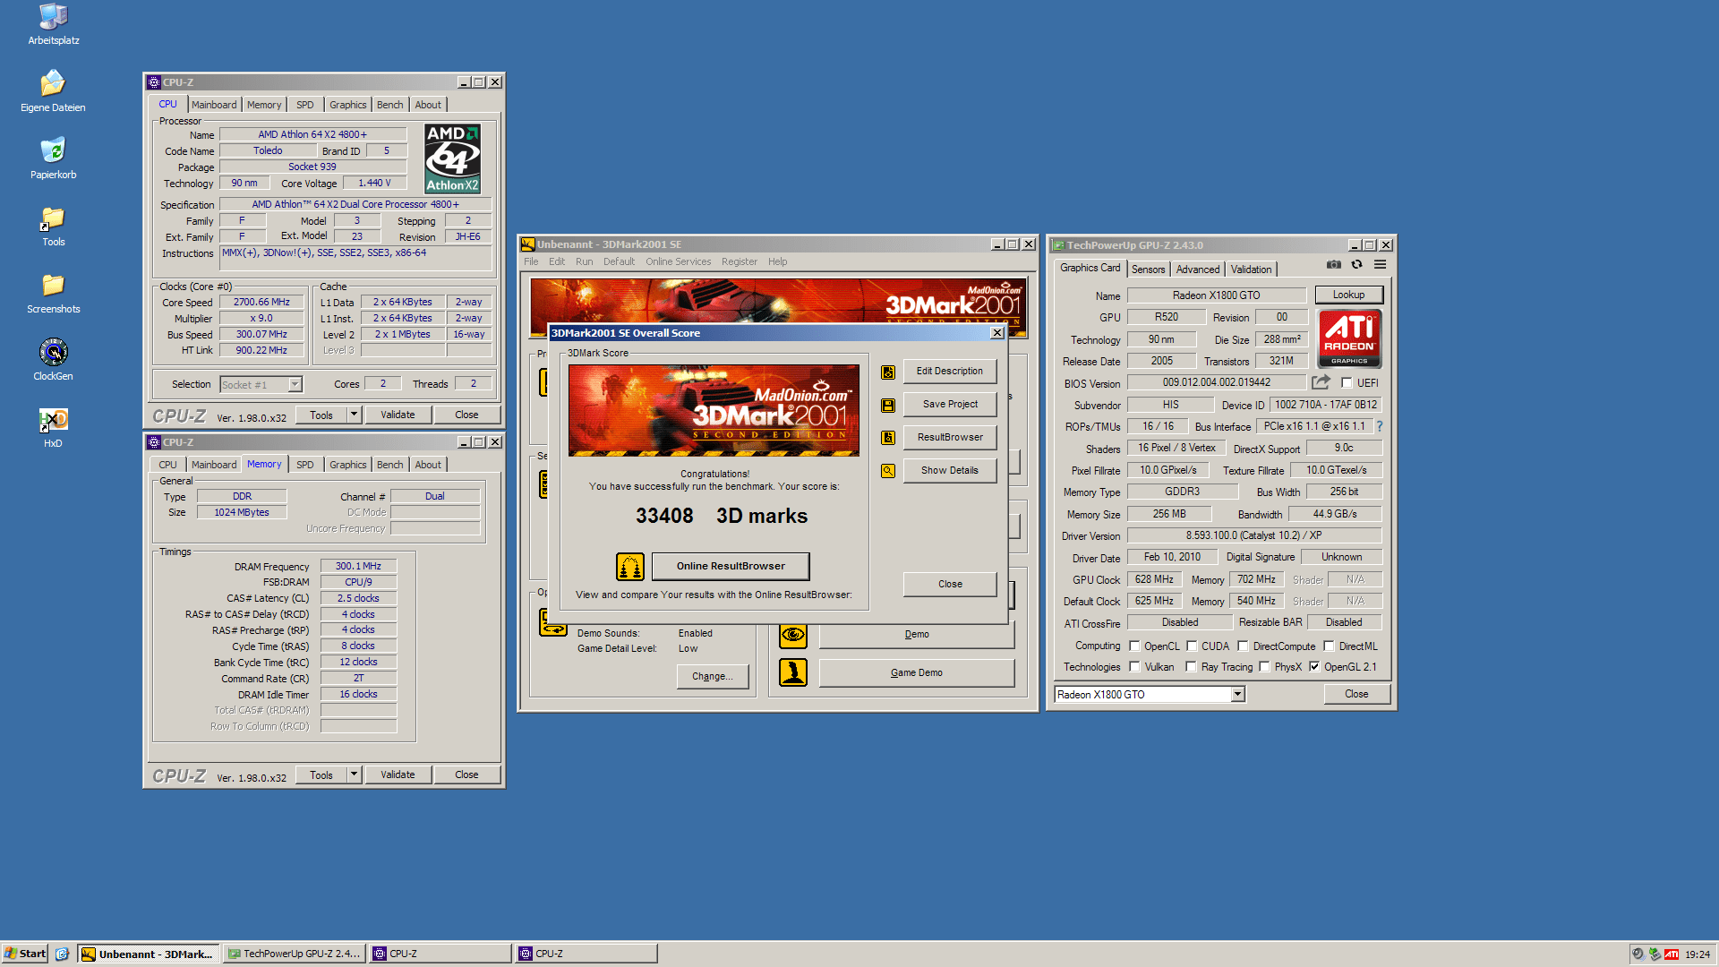Image resolution: width=1719 pixels, height=967 pixels.
Task: Click the Show Details magnifier icon
Action: click(888, 471)
